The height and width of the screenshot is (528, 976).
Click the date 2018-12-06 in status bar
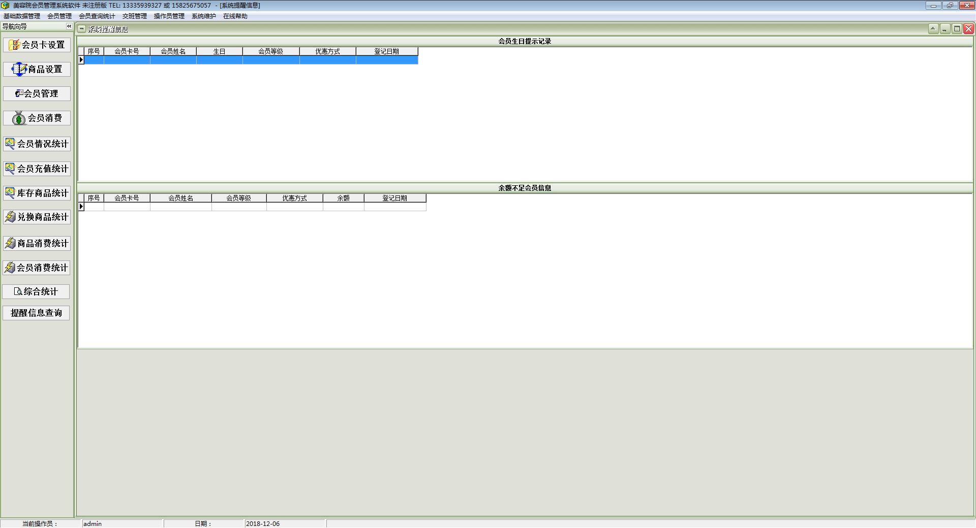coord(285,523)
